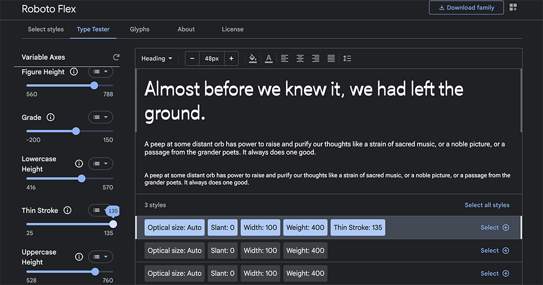Expand the Grade axis options dropdown

pyautogui.click(x=100, y=117)
